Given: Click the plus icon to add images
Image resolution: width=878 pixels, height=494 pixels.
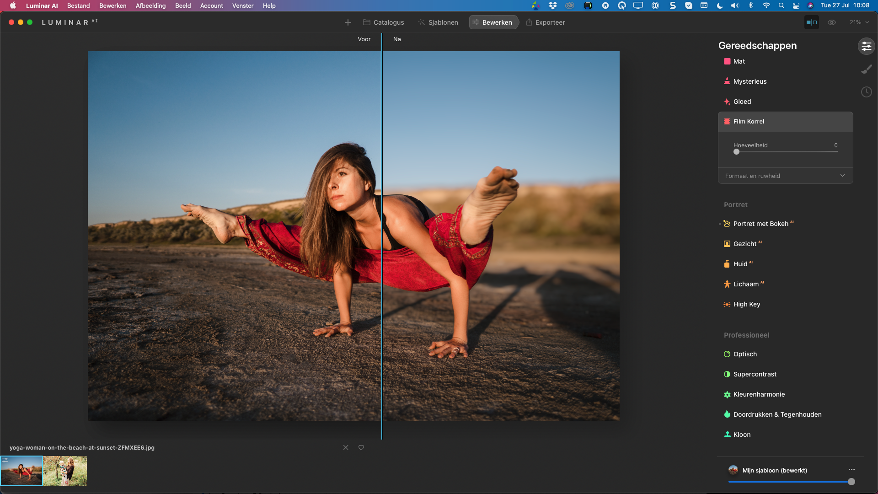Looking at the screenshot, I should (x=348, y=22).
